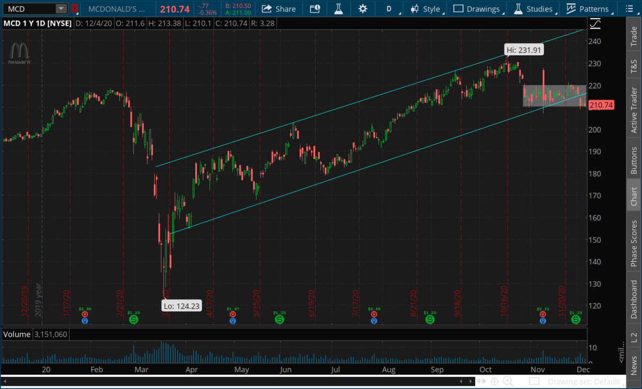
Task: Click the red 210.74 price axis label
Action: (600, 105)
